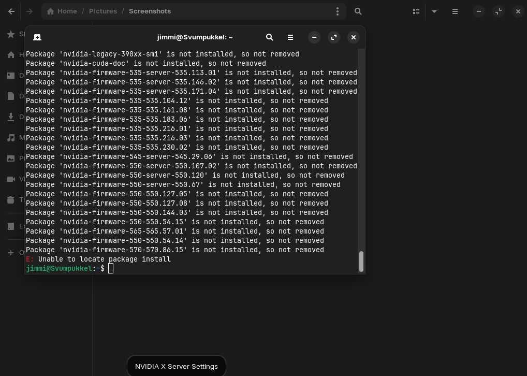Search within the terminal output
527x376 pixels.
[270, 37]
